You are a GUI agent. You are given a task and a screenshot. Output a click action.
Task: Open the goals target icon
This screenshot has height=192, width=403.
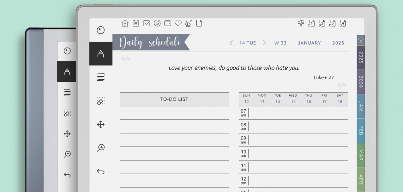pos(157,23)
